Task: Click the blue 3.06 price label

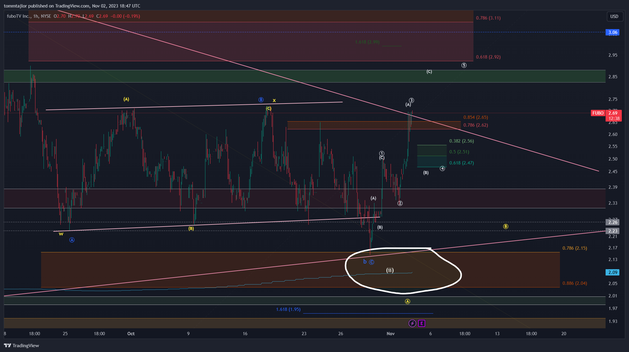Action: coord(613,32)
